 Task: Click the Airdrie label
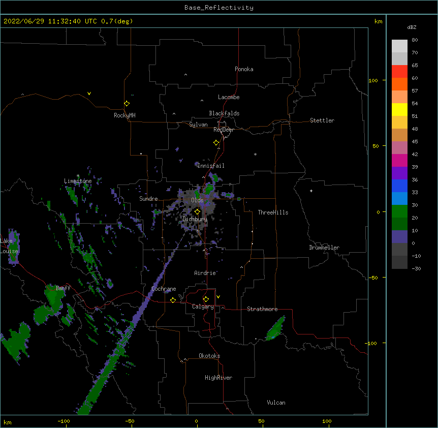(x=205, y=273)
